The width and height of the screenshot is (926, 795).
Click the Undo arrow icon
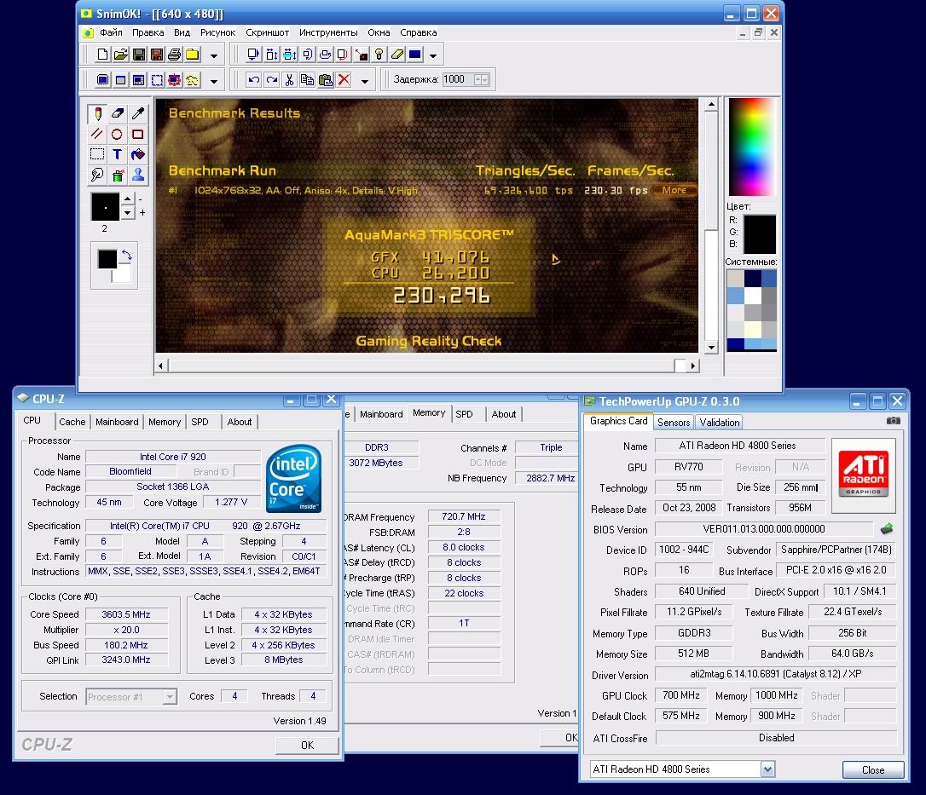point(254,80)
